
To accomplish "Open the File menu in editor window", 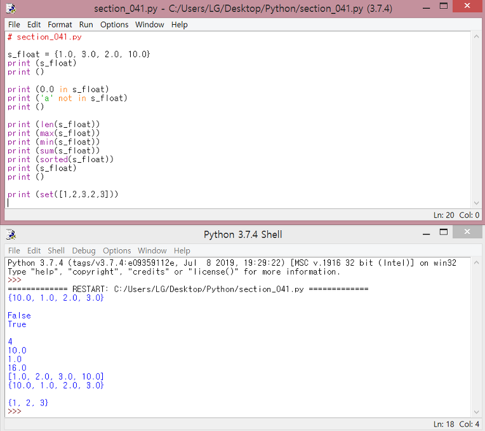I will 14,25.
